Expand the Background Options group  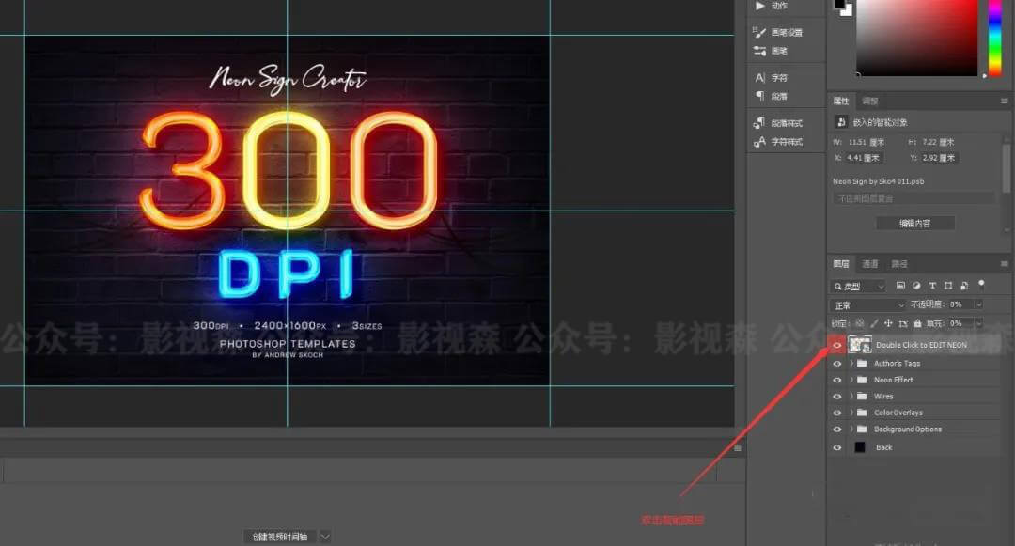click(851, 429)
